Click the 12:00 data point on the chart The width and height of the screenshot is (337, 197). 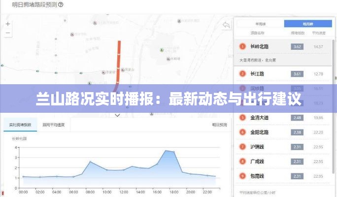pyautogui.click(x=124, y=170)
